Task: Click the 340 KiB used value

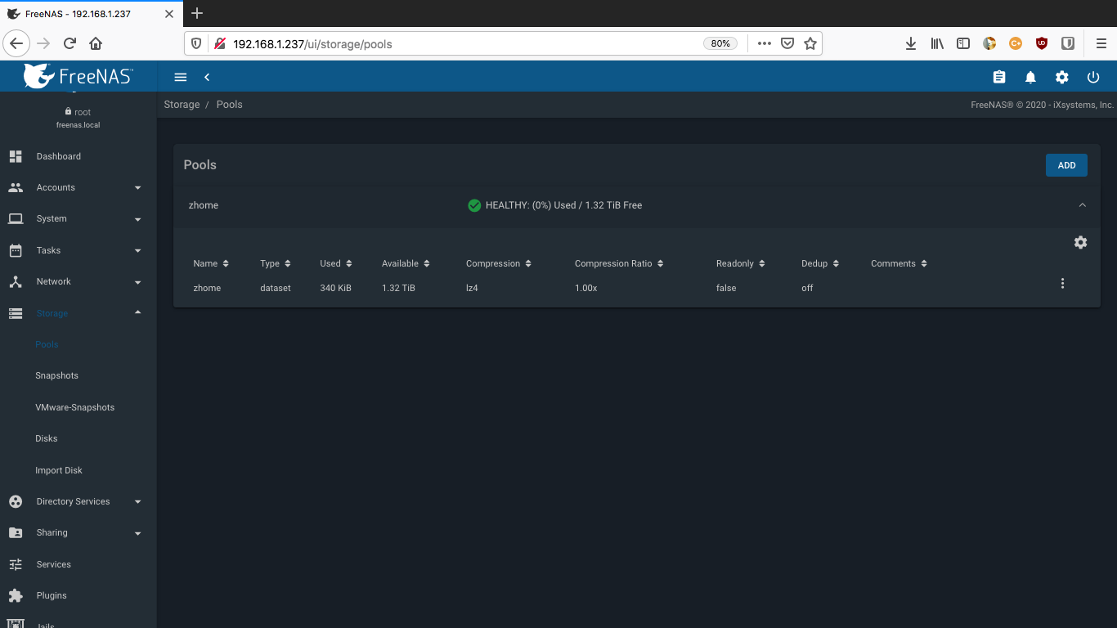Action: (x=335, y=288)
